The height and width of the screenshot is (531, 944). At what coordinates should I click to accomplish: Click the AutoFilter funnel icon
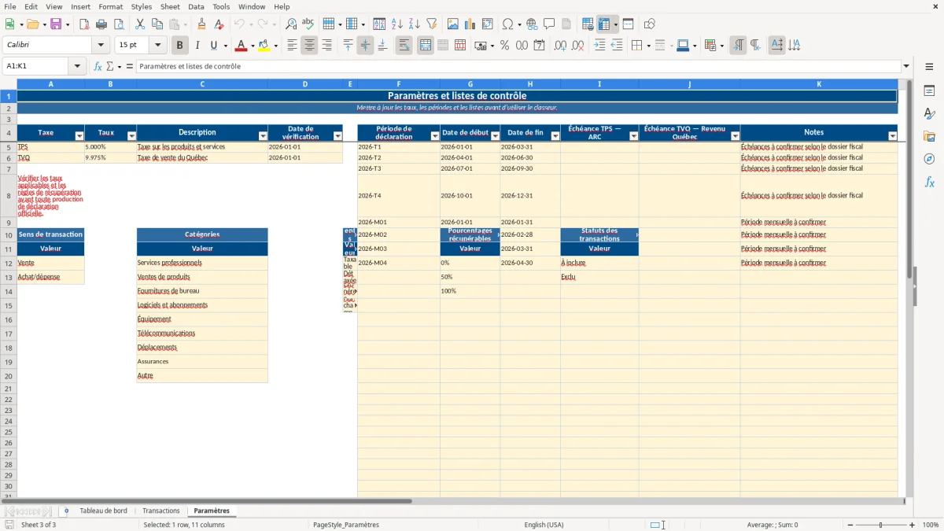pos(431,24)
